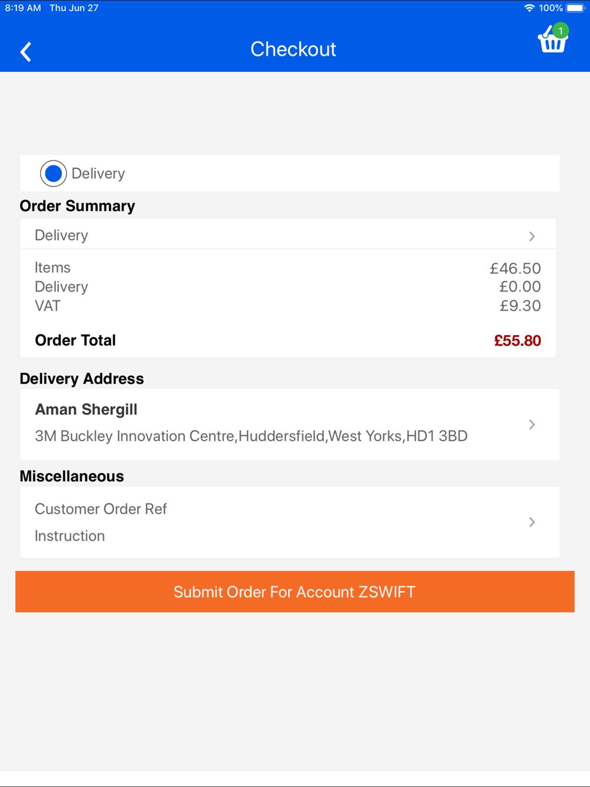Tap the time in the status bar
590x787 pixels.
[x=23, y=8]
